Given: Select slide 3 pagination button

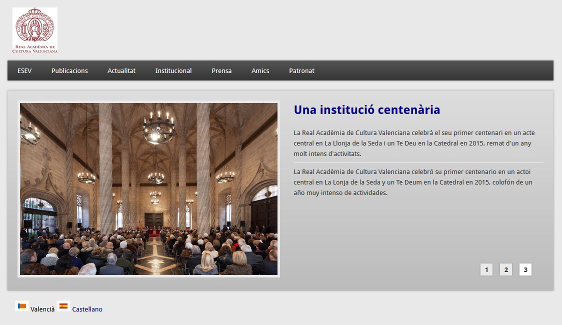Looking at the screenshot, I should tap(525, 269).
